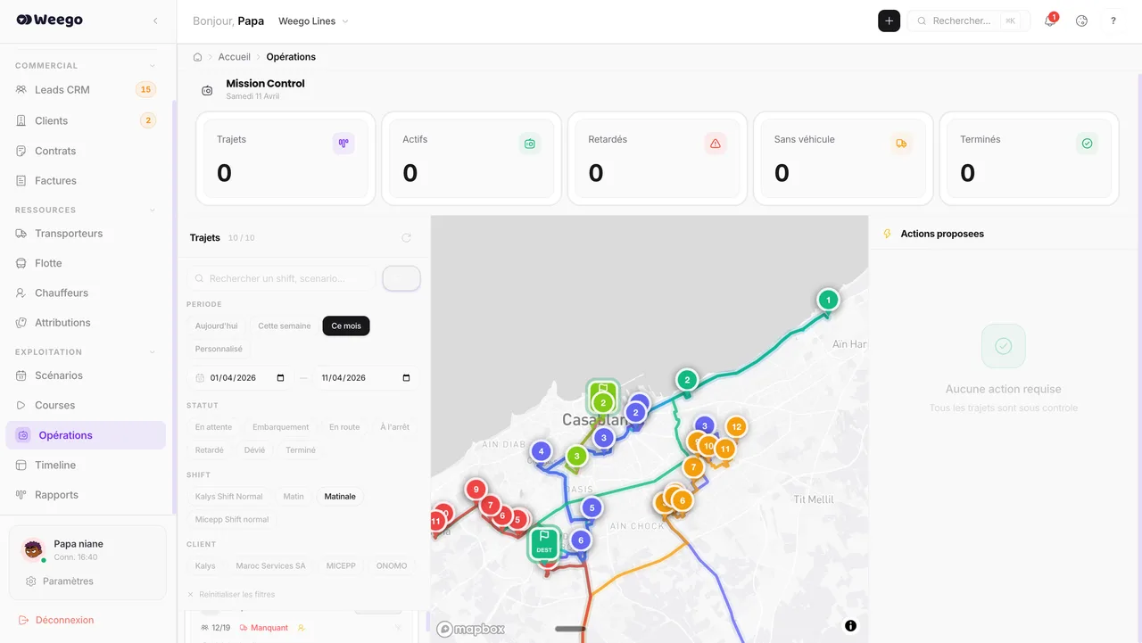The height and width of the screenshot is (643, 1142).
Task: Open the Weego Lines dropdown
Action: pyautogui.click(x=312, y=21)
